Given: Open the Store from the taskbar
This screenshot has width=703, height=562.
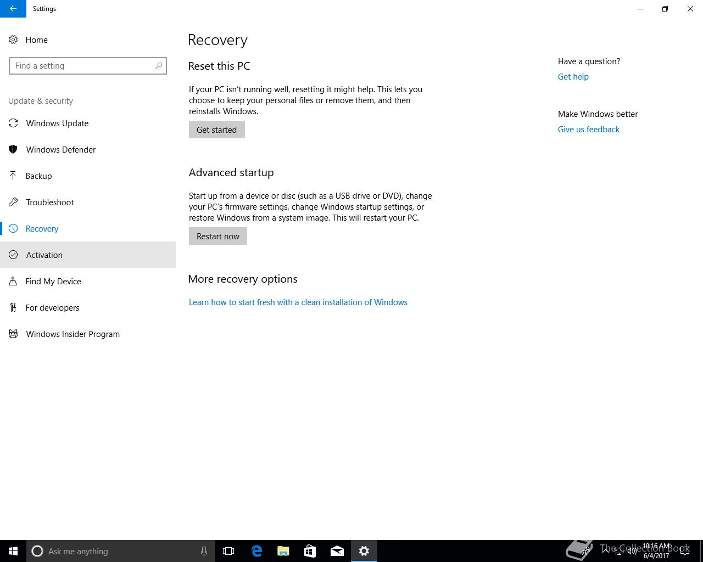Looking at the screenshot, I should click(x=310, y=551).
